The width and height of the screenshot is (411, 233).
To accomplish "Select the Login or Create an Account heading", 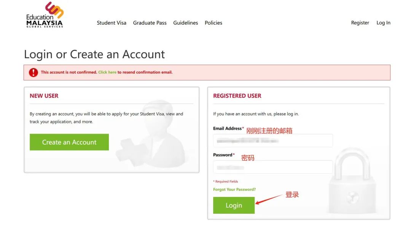I will point(94,54).
